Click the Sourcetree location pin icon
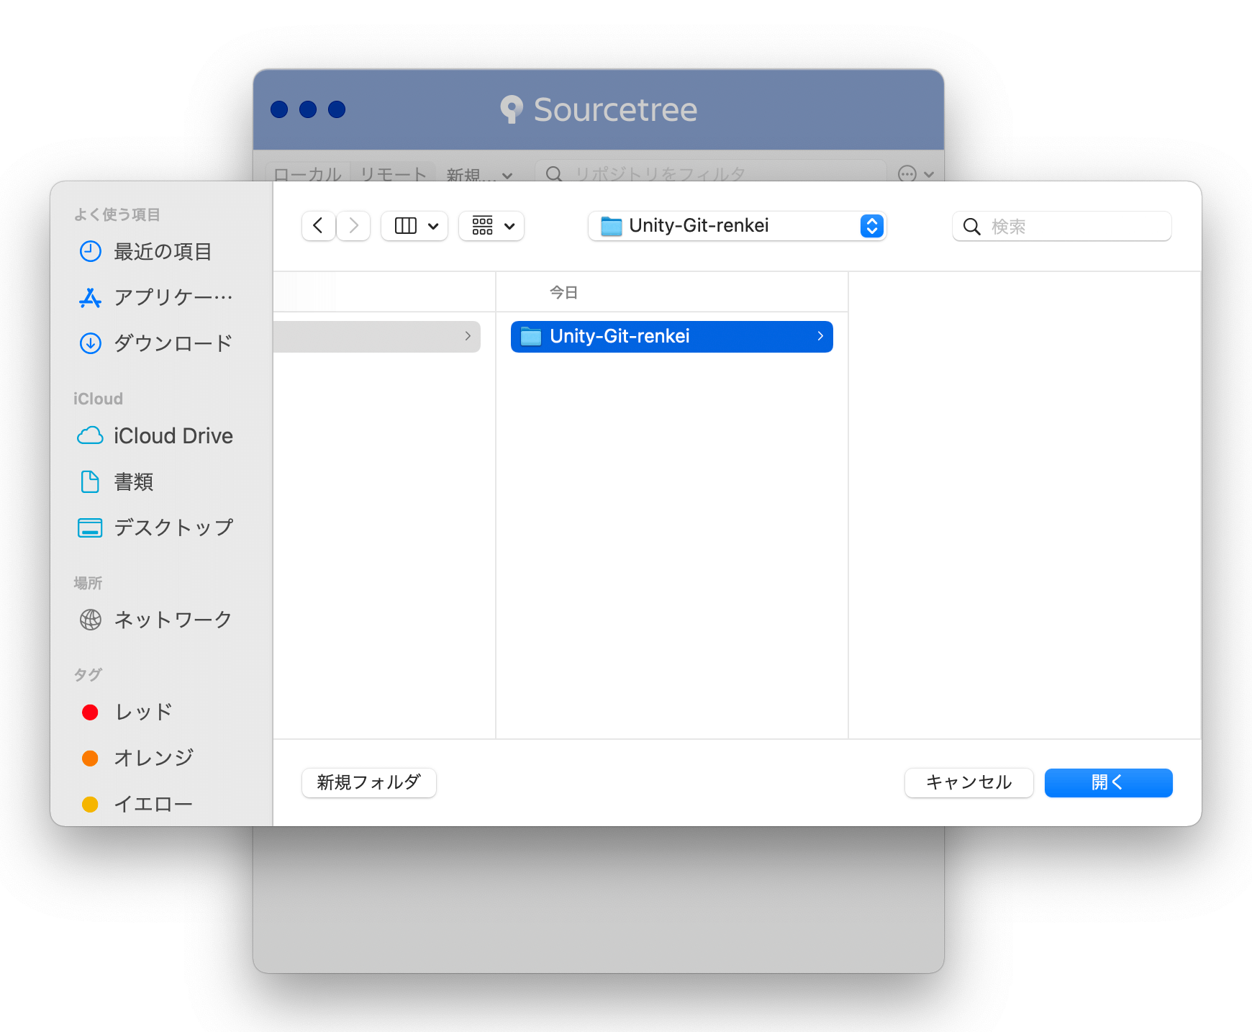 [x=512, y=109]
